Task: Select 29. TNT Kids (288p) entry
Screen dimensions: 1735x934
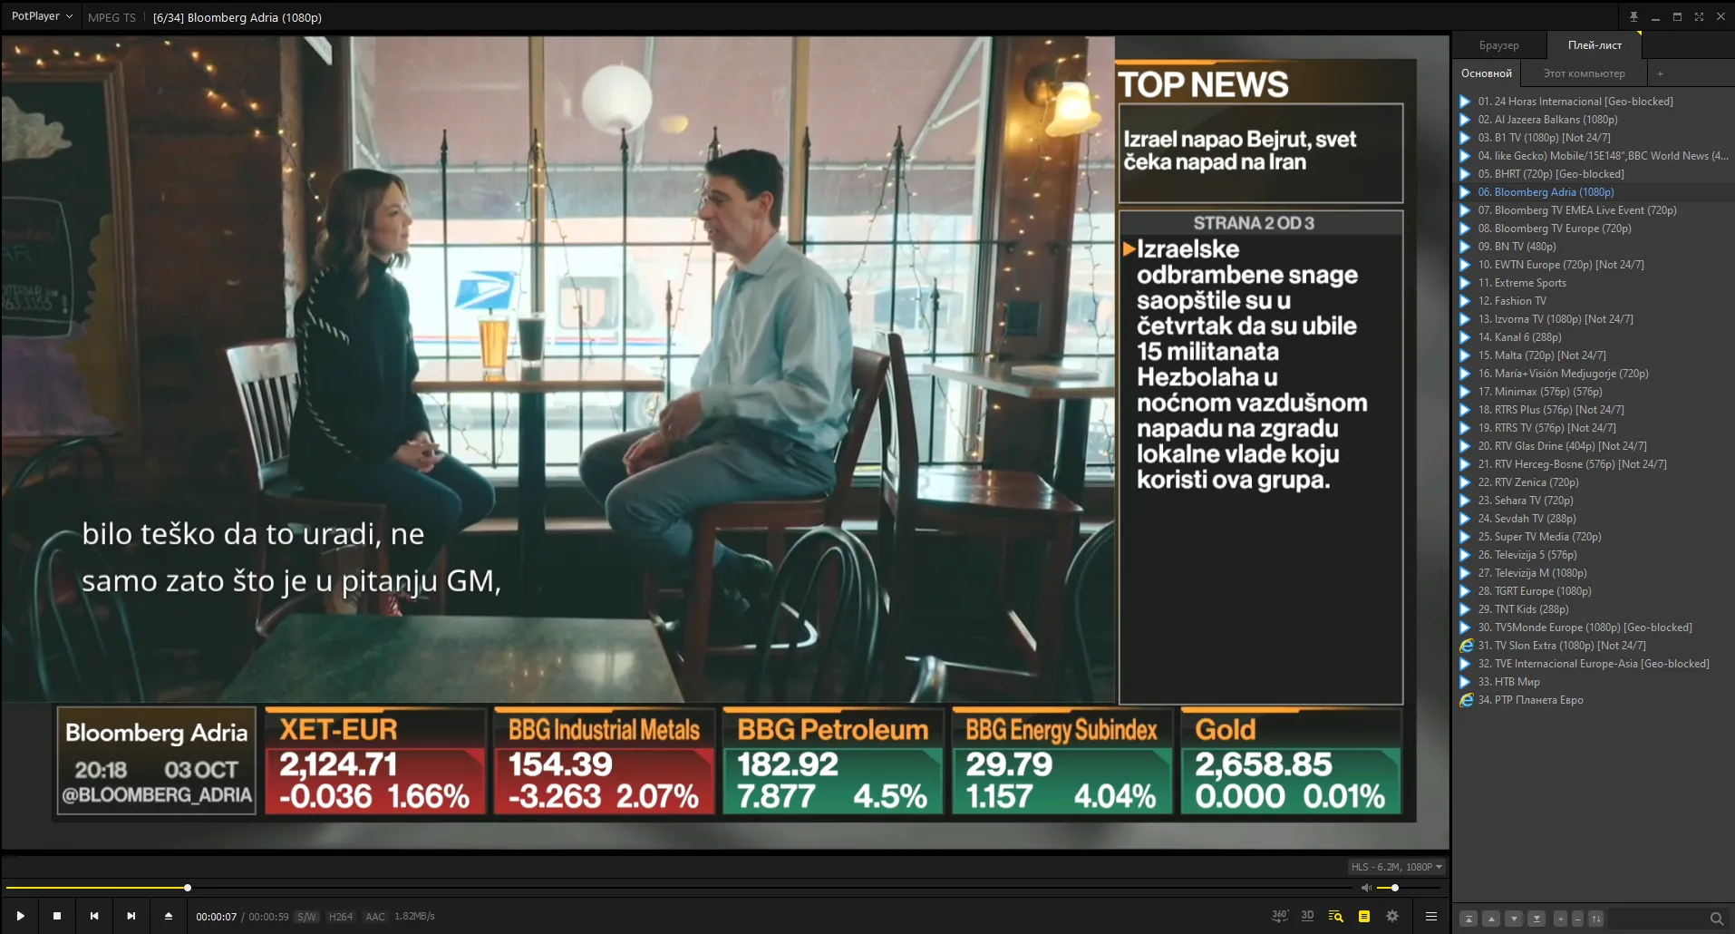Action: [1595, 609]
